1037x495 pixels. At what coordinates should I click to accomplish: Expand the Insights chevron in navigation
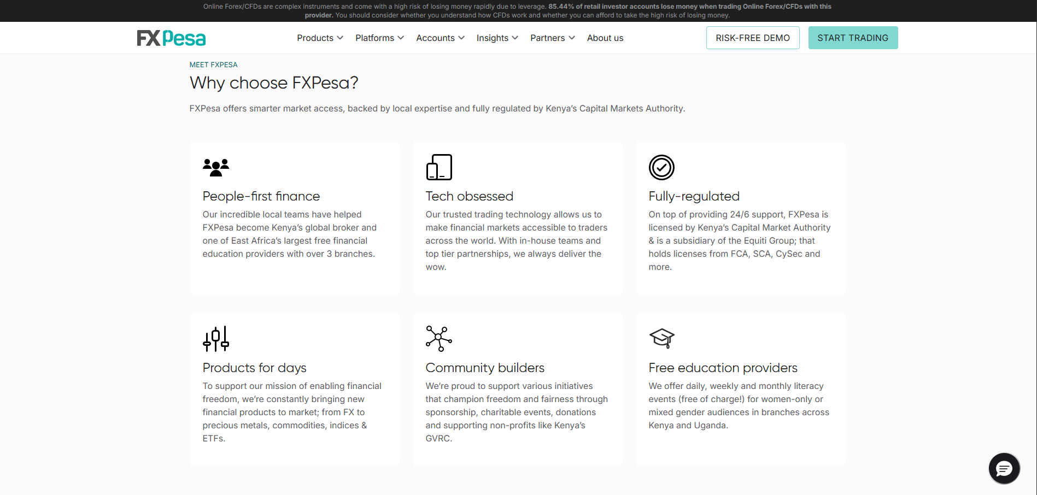point(515,38)
